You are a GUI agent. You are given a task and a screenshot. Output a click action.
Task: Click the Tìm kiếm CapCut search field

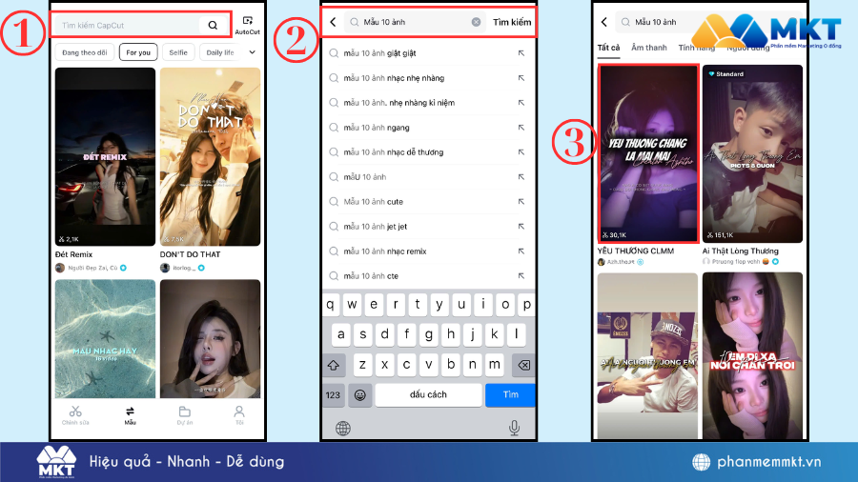(x=141, y=25)
